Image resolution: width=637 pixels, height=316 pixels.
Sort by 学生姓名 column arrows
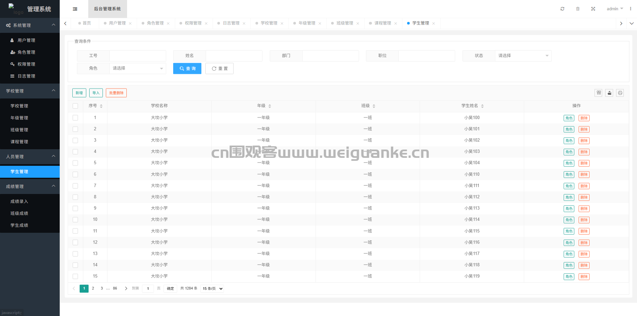tap(482, 106)
